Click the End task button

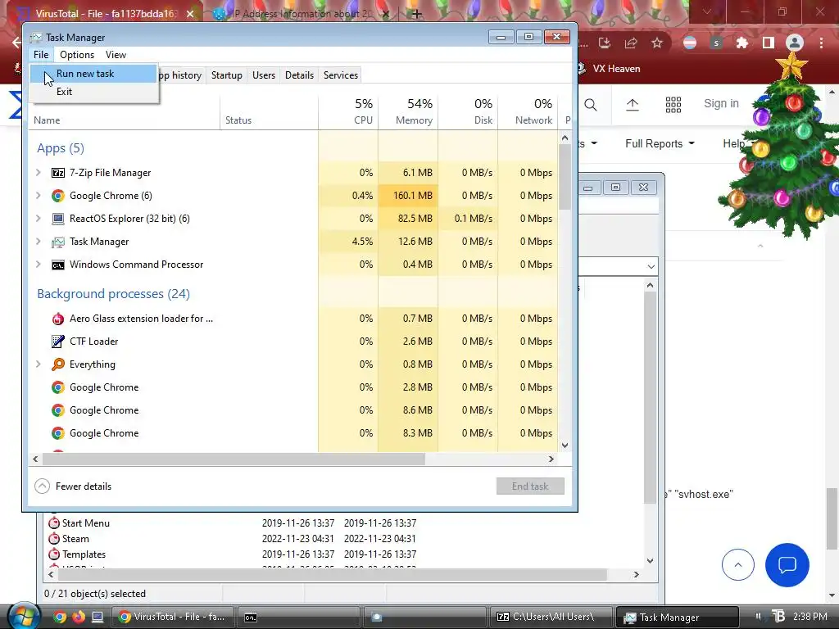pyautogui.click(x=530, y=486)
